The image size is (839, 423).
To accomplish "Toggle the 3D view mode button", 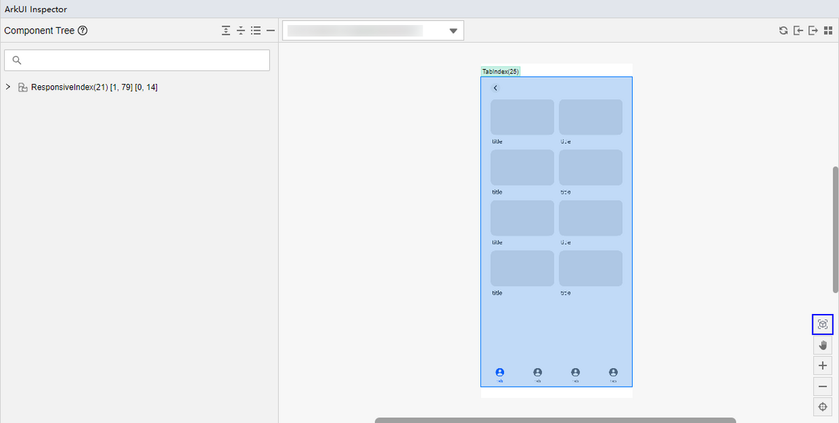I will click(x=822, y=324).
